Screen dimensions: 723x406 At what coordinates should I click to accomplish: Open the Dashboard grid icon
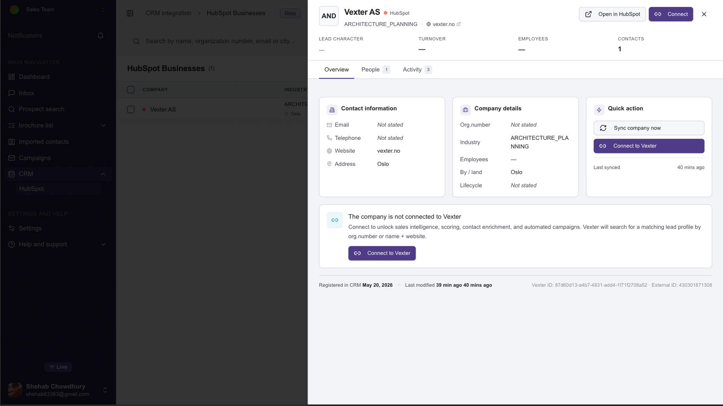tap(12, 77)
